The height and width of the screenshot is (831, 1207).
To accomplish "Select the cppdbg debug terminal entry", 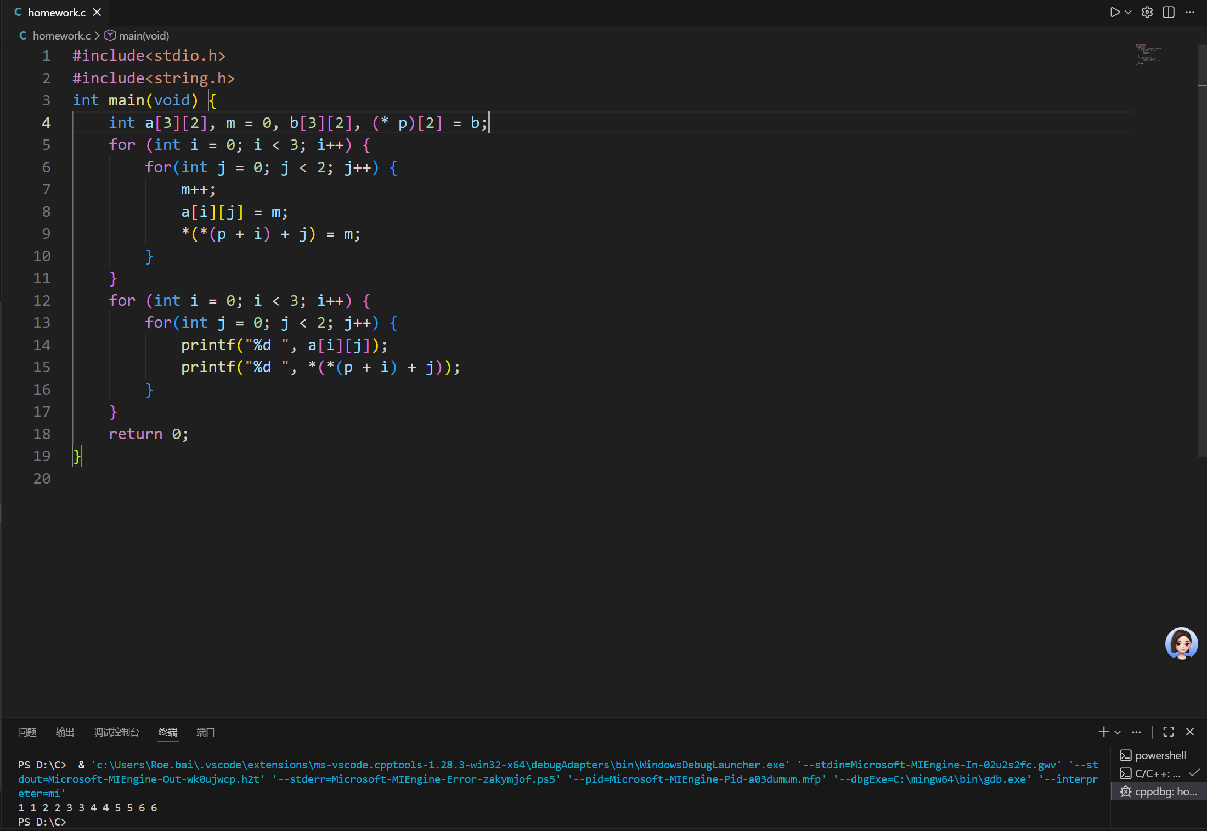I will (1164, 791).
